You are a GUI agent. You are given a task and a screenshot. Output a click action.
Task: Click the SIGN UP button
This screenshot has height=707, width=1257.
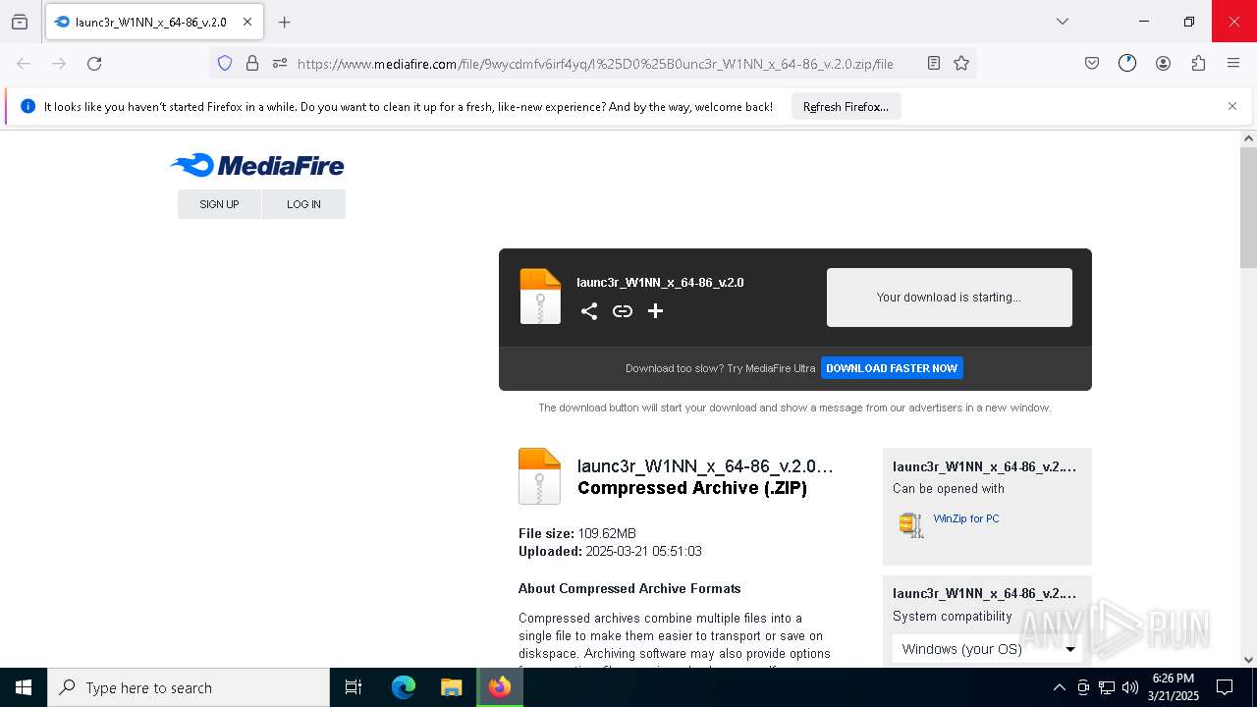tap(219, 204)
